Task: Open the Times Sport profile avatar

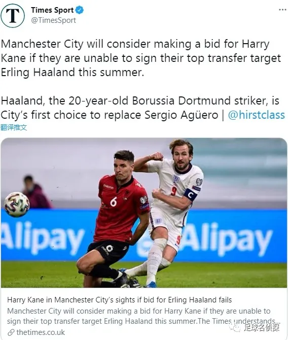Action: click(x=13, y=15)
